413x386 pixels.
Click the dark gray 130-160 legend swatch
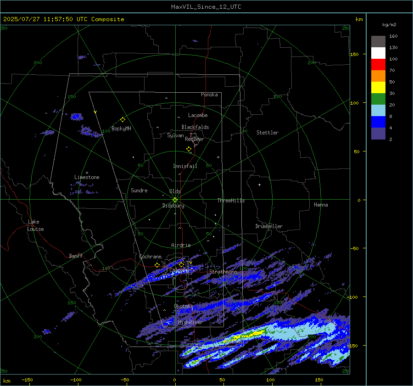378,41
